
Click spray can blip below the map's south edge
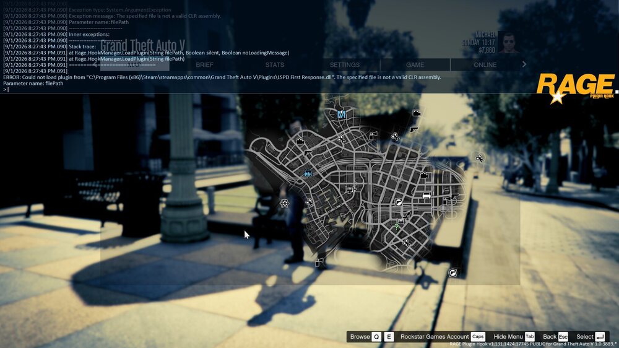318,263
